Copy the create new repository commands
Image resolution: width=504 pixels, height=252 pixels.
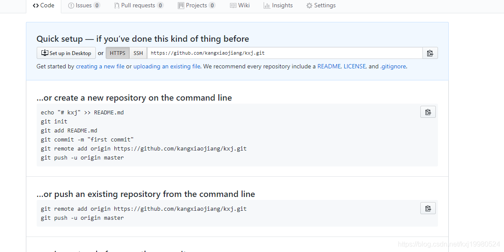coord(428,112)
